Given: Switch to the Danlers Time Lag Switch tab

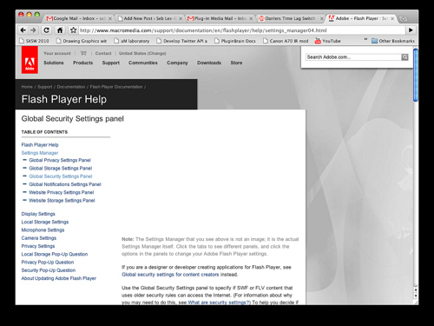Looking at the screenshot, I should point(291,18).
